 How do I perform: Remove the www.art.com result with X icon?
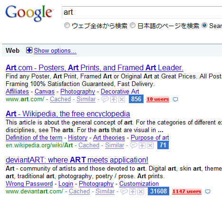coord(122,99)
